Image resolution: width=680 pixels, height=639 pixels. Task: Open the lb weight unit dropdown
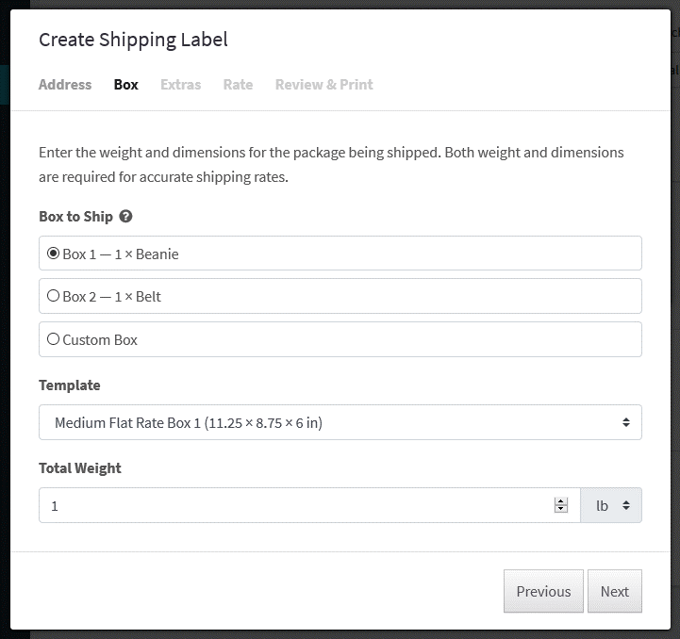click(611, 505)
